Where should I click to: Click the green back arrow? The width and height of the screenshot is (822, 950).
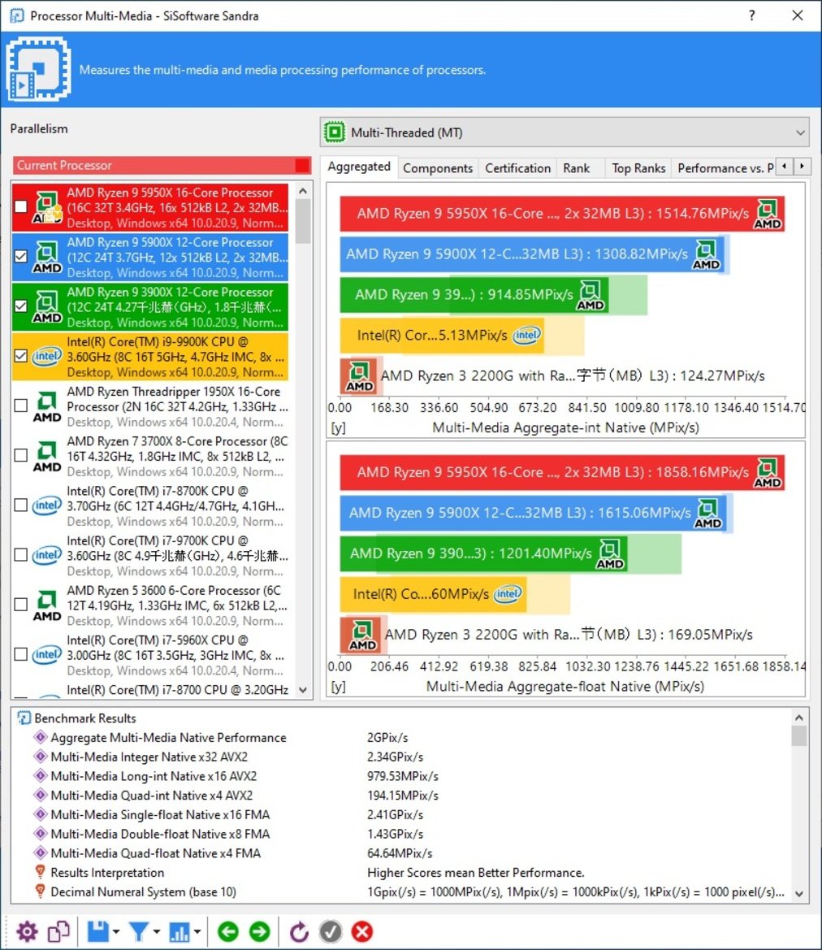click(227, 931)
